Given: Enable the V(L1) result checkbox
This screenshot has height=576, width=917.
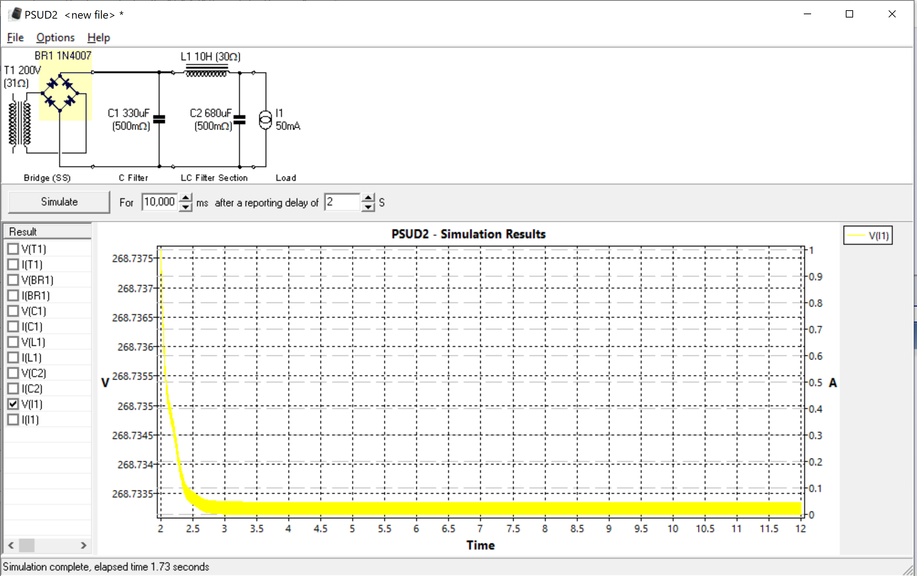Looking at the screenshot, I should point(13,342).
